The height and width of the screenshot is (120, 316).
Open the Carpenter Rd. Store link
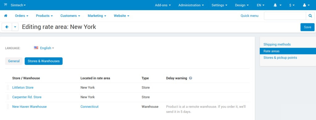27,97
